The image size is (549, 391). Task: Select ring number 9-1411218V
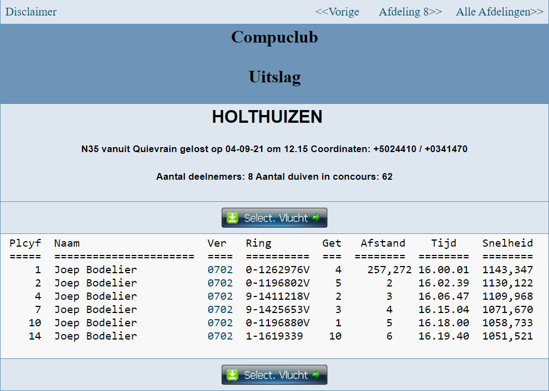(278, 296)
